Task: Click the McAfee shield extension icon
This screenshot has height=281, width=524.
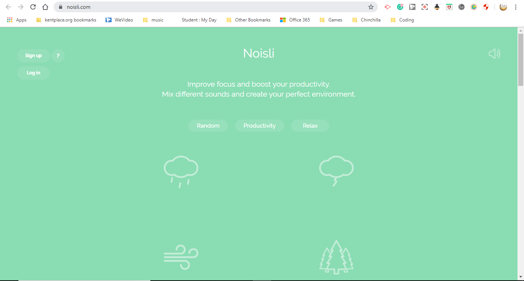Action: [x=449, y=7]
